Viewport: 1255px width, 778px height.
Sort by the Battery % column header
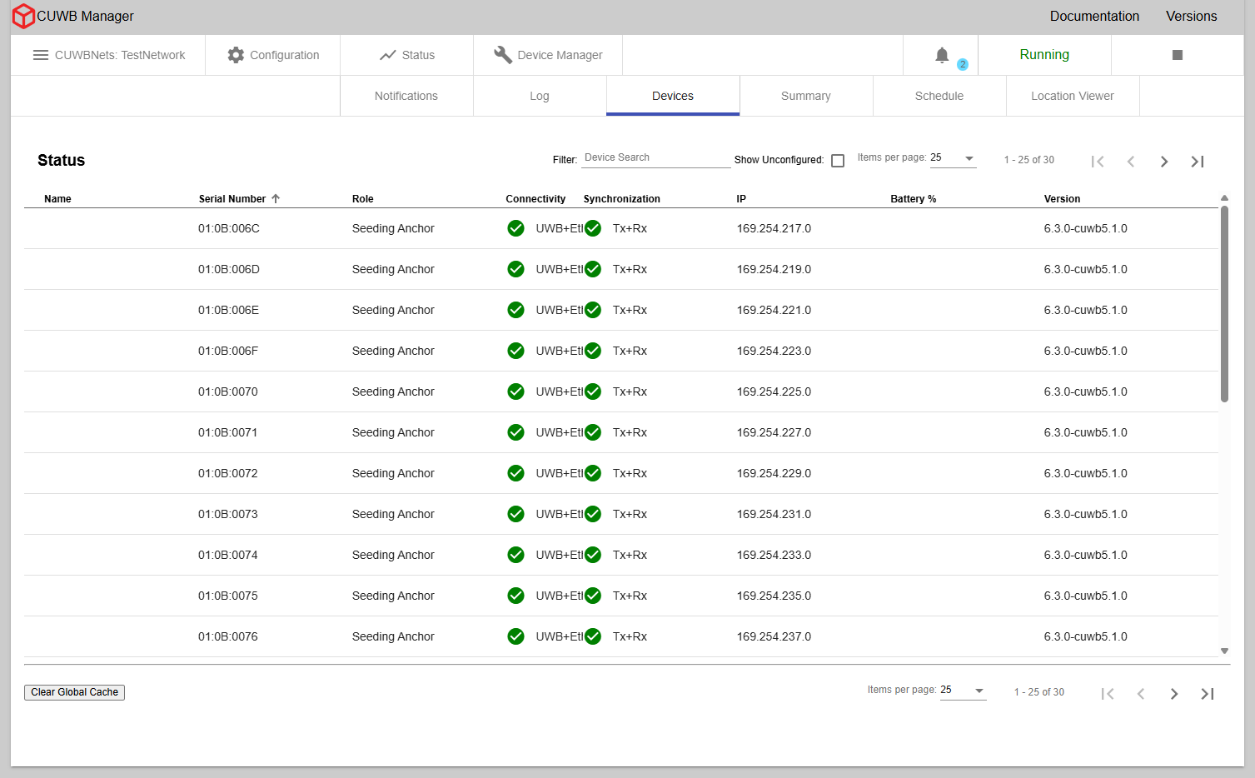[913, 199]
